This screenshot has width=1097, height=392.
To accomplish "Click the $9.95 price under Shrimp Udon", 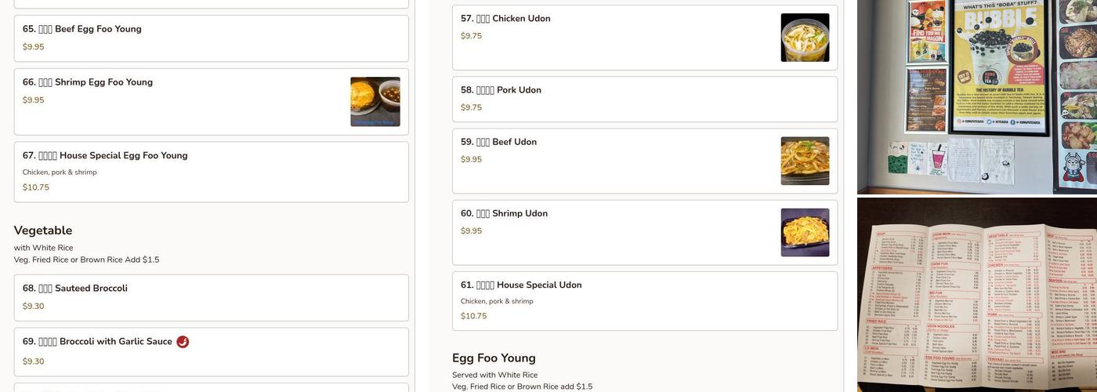I will pyautogui.click(x=471, y=231).
